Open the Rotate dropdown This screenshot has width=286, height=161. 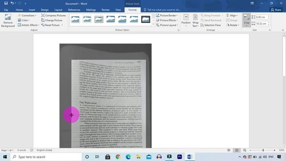pyautogui.click(x=232, y=25)
